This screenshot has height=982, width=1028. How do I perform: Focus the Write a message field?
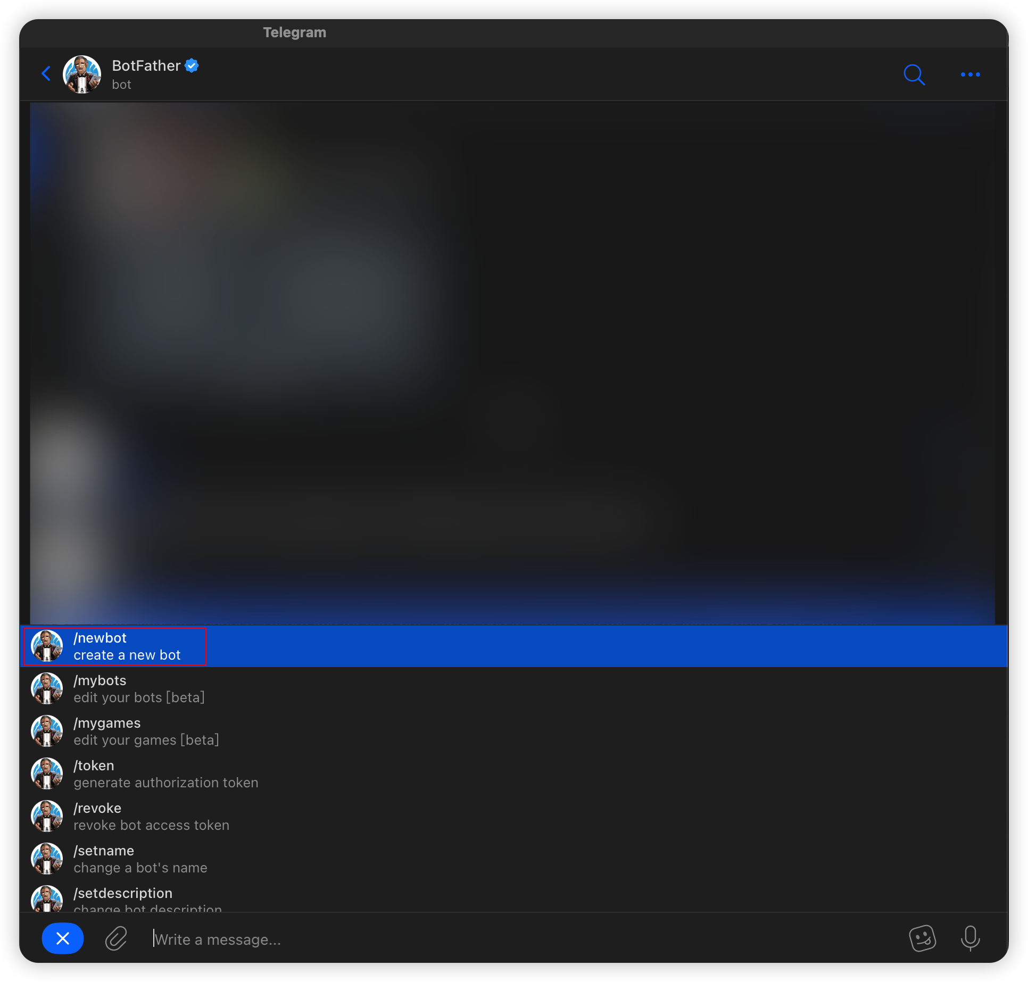(x=524, y=939)
